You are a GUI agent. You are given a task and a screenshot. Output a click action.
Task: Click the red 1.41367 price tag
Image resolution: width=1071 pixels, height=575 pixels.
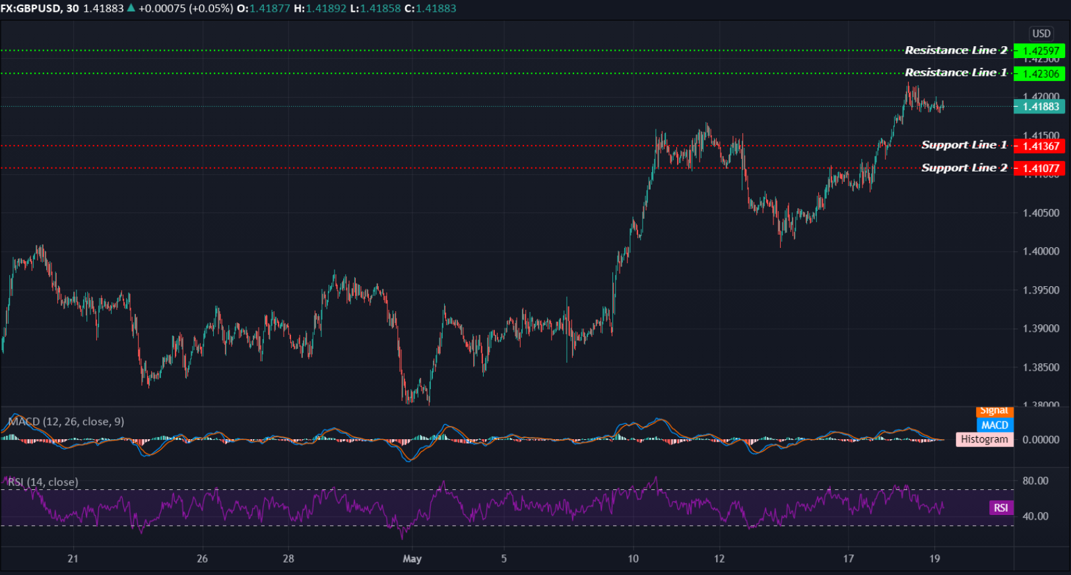pos(1039,146)
